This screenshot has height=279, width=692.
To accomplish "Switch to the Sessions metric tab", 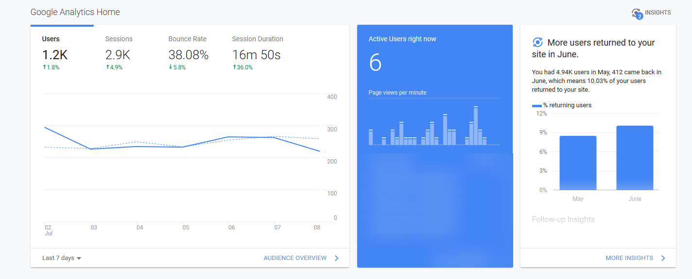I will coord(125,53).
